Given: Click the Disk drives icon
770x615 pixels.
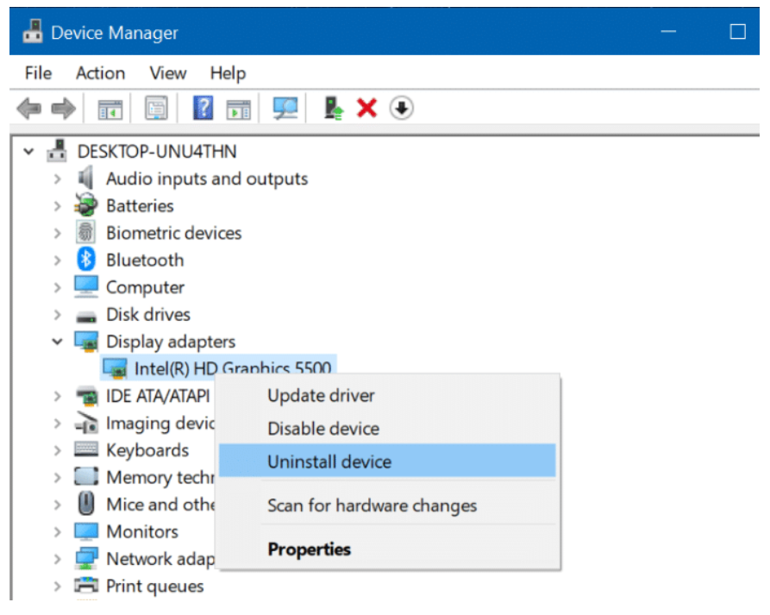Looking at the screenshot, I should 86,317.
